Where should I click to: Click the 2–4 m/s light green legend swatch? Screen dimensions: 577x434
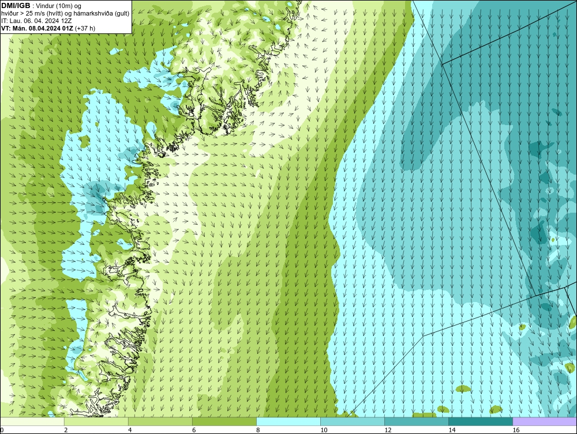tap(96, 421)
